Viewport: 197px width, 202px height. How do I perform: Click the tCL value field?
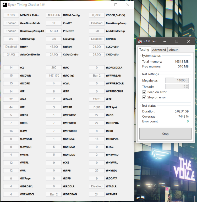(x=11, y=68)
